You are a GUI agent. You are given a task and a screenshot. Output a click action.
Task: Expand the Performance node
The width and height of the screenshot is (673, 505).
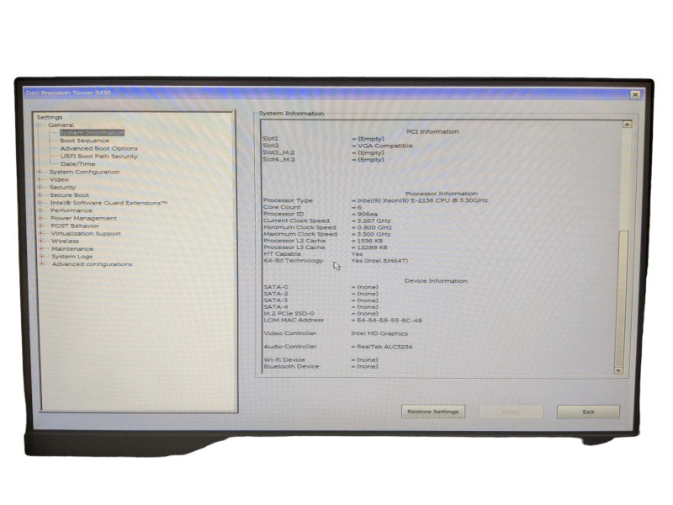[40, 211]
